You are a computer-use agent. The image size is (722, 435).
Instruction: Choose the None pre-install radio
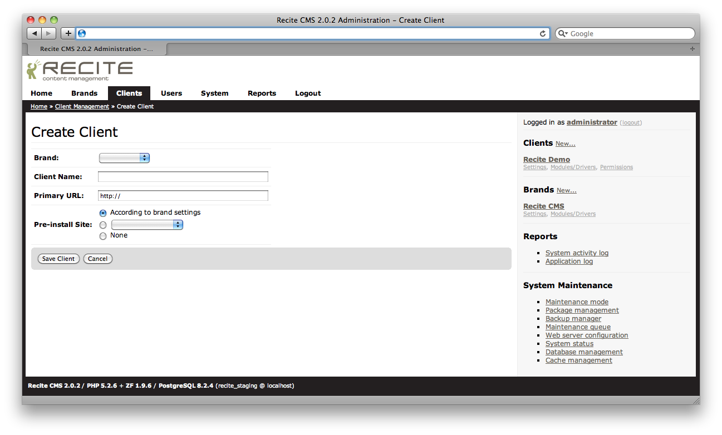pos(103,236)
